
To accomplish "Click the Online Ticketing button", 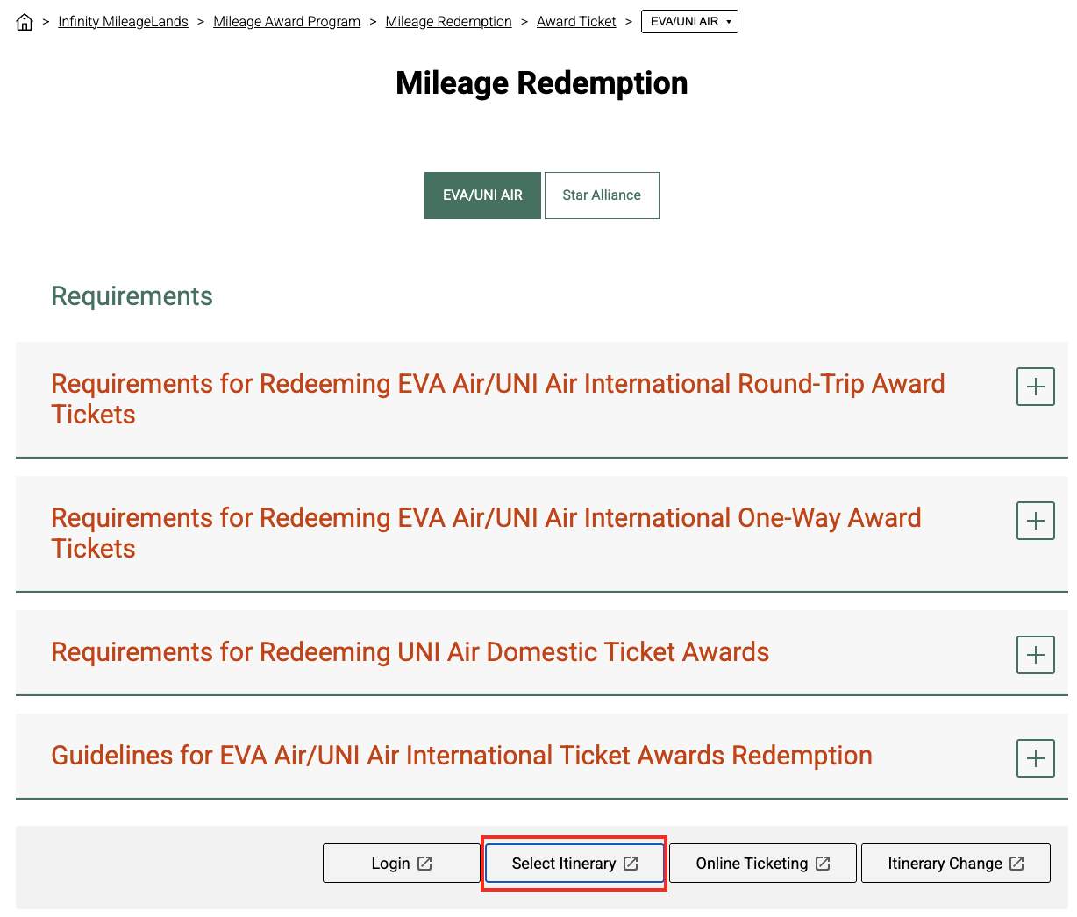I will (762, 864).
